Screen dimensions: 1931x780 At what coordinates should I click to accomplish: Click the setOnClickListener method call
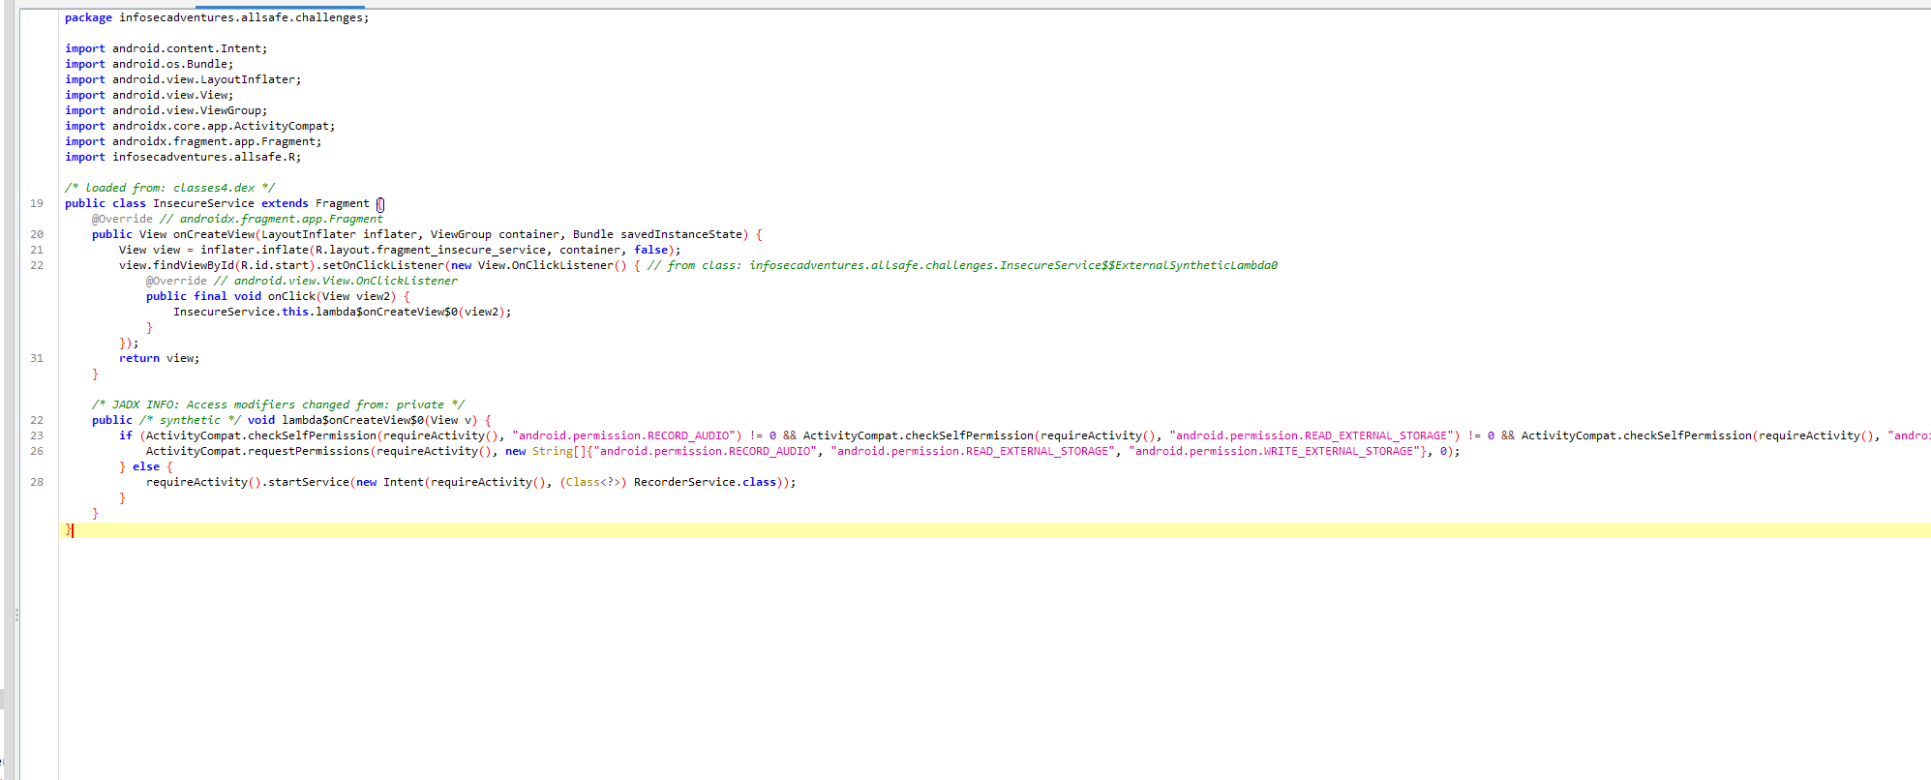(x=383, y=265)
